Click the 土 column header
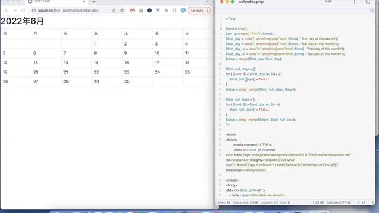 187,34
